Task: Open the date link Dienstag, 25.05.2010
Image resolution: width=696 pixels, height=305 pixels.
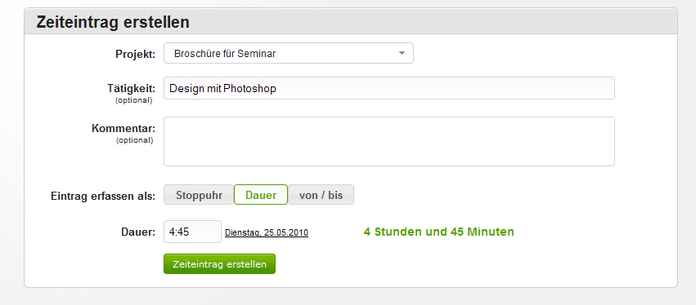Action: tap(267, 232)
